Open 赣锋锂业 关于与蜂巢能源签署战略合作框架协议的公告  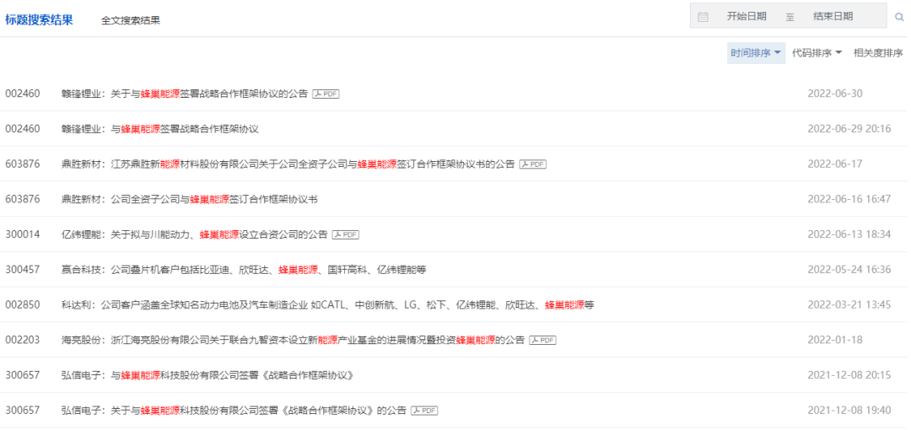point(185,94)
